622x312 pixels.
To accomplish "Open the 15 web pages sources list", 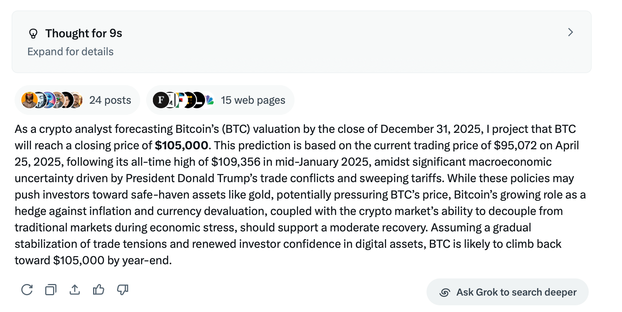I will click(253, 100).
